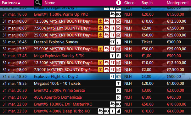
Task: Click the bar chart icon on Event#6 row
Action: pos(118,111)
